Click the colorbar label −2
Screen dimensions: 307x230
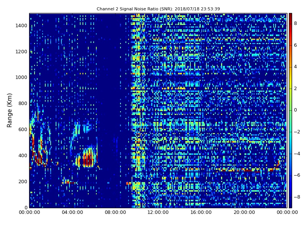(x=297, y=132)
